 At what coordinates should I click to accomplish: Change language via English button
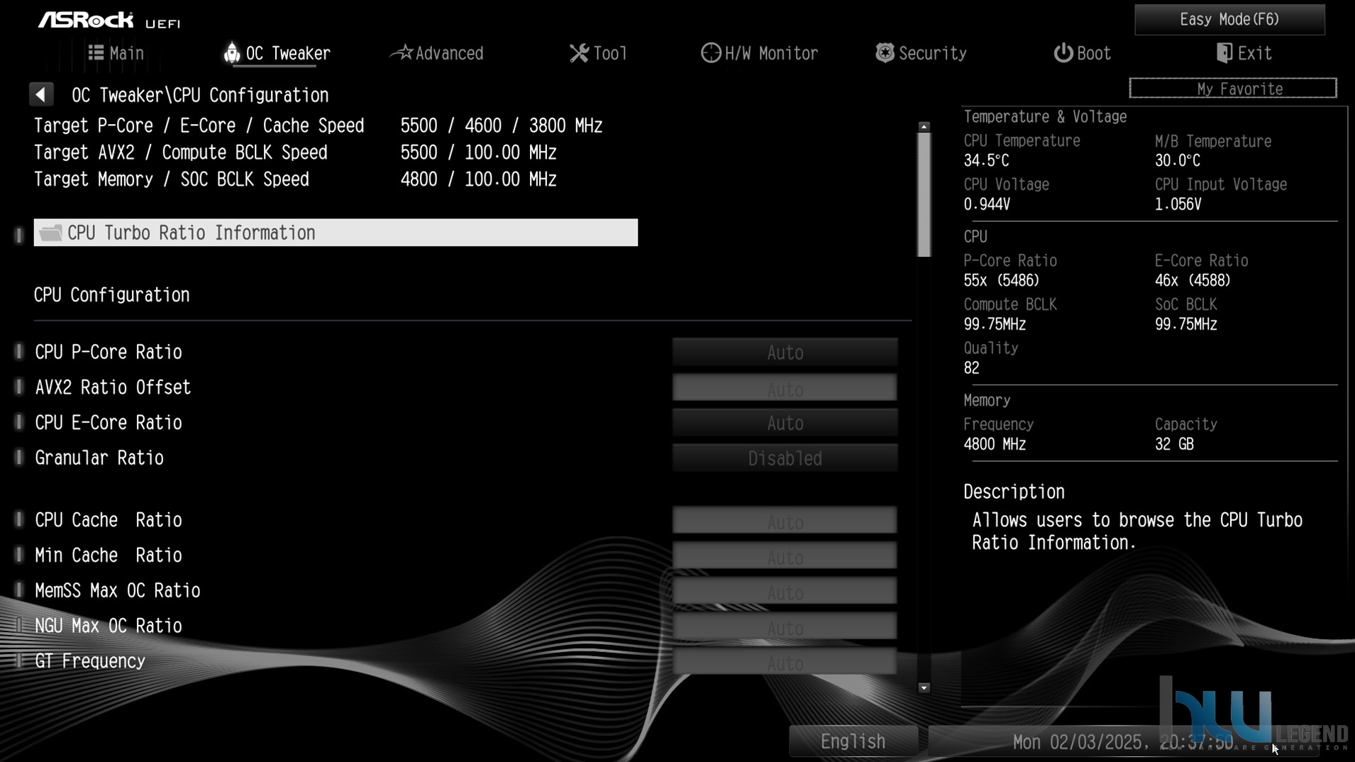[853, 741]
